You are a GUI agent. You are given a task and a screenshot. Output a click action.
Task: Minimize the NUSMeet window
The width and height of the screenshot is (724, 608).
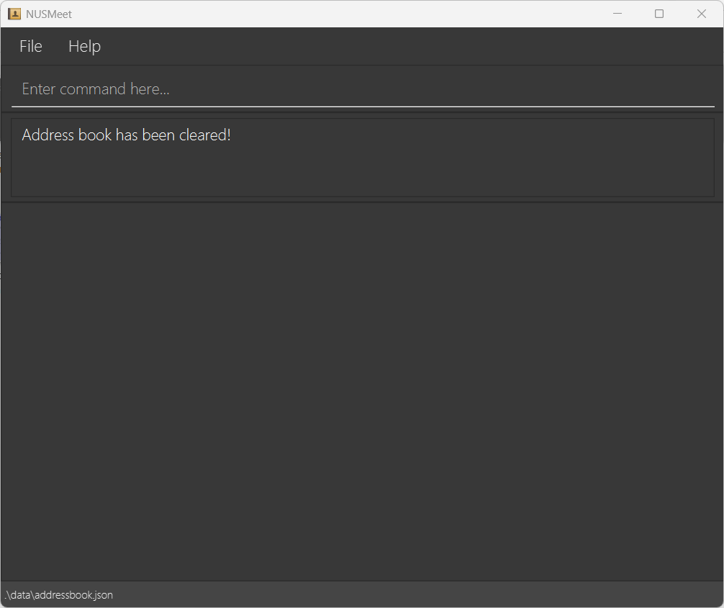click(617, 14)
